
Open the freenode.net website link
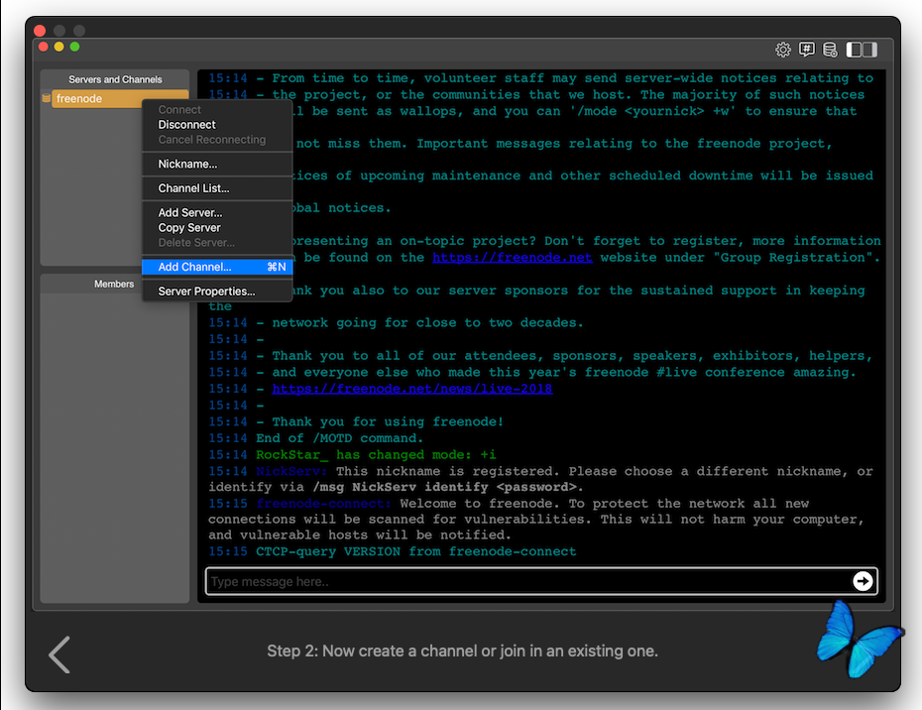[x=512, y=258]
